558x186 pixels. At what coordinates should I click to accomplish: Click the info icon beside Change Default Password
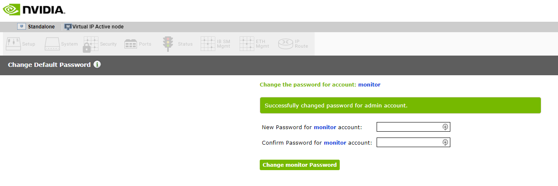click(97, 65)
